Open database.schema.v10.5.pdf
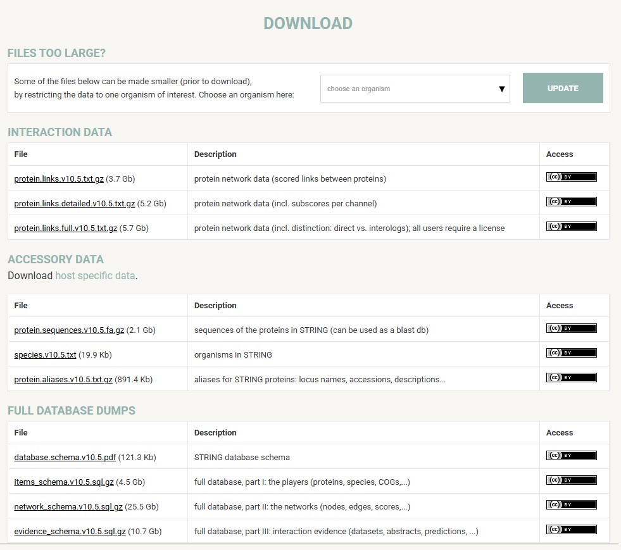 [x=65, y=458]
